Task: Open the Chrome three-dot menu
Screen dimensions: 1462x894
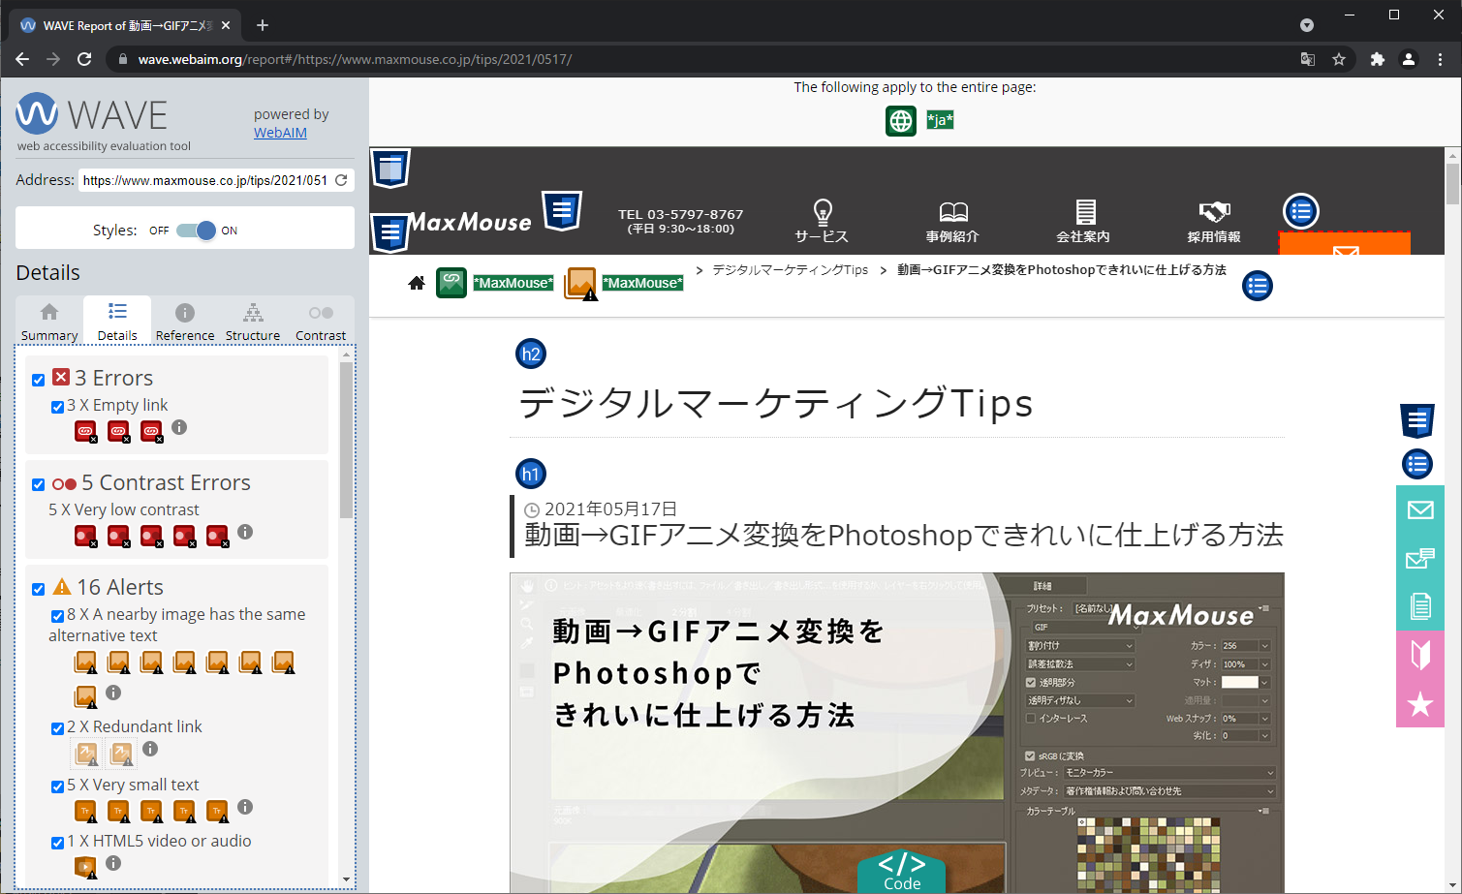Action: click(x=1441, y=59)
